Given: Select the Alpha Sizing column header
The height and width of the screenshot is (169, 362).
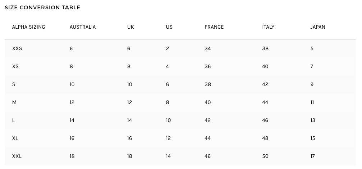Looking at the screenshot, I should pyautogui.click(x=29, y=27).
